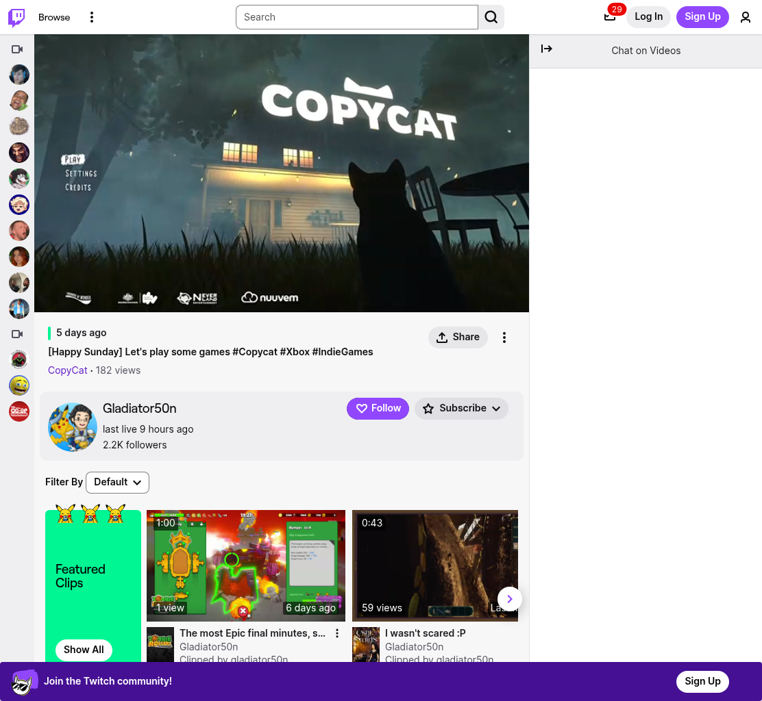Open the Browse menu

point(54,17)
